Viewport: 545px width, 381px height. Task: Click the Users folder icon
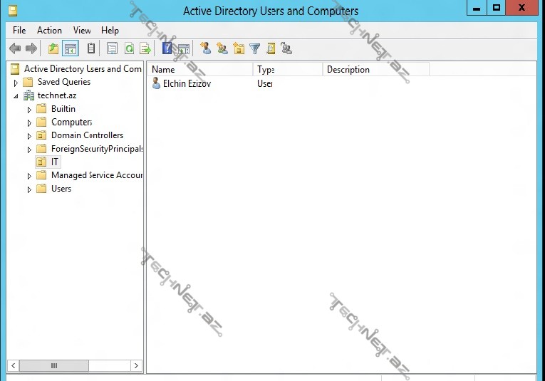pos(41,189)
